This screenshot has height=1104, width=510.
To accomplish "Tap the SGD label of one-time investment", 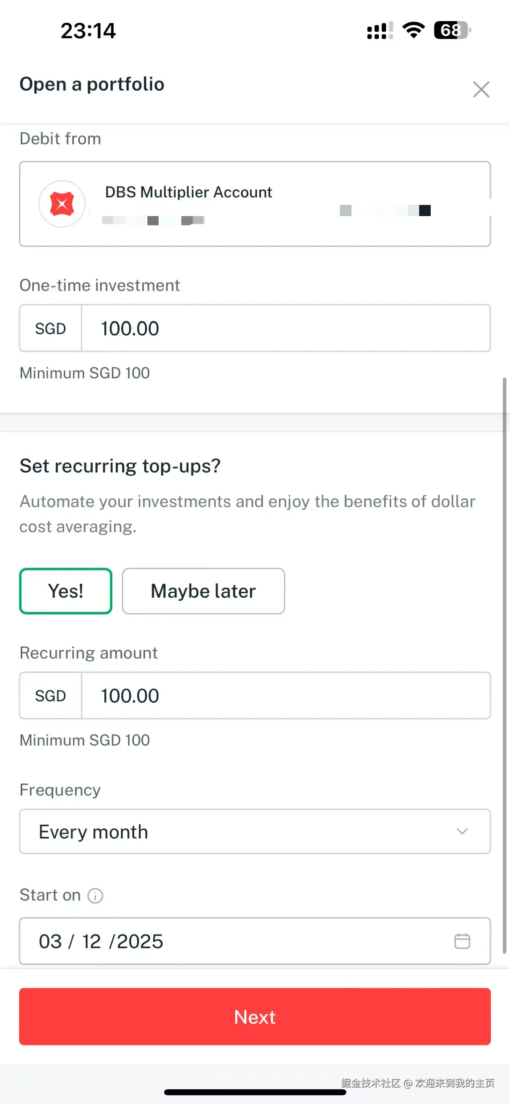I will point(51,329).
